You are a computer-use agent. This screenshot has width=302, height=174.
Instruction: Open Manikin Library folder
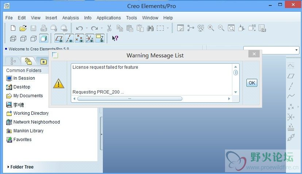coord(25,131)
